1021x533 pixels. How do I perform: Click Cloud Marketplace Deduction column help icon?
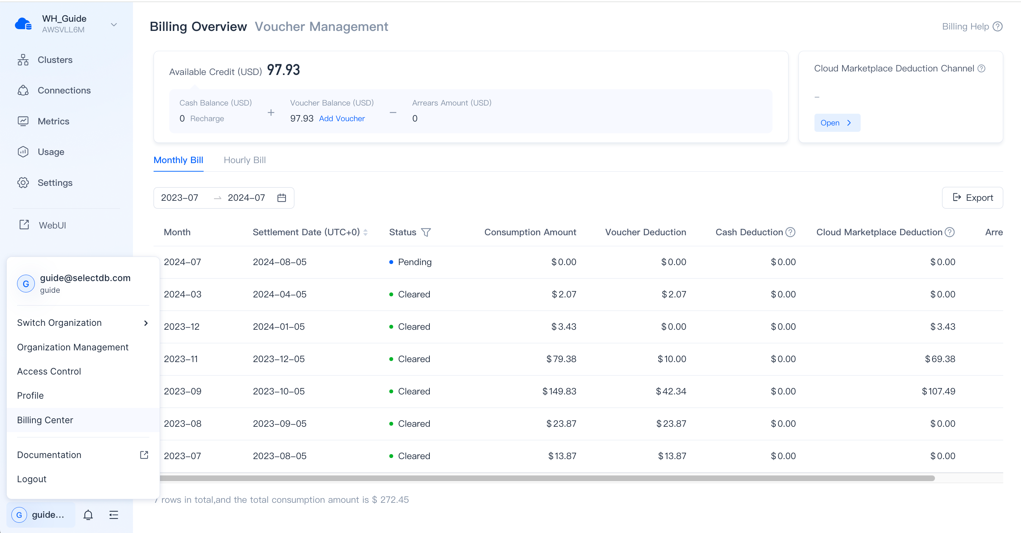click(950, 232)
